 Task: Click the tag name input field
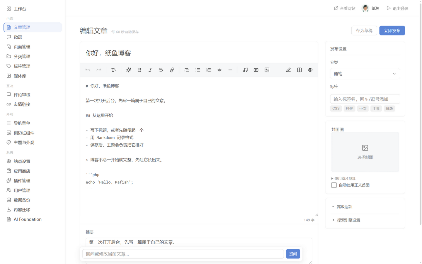(365, 99)
